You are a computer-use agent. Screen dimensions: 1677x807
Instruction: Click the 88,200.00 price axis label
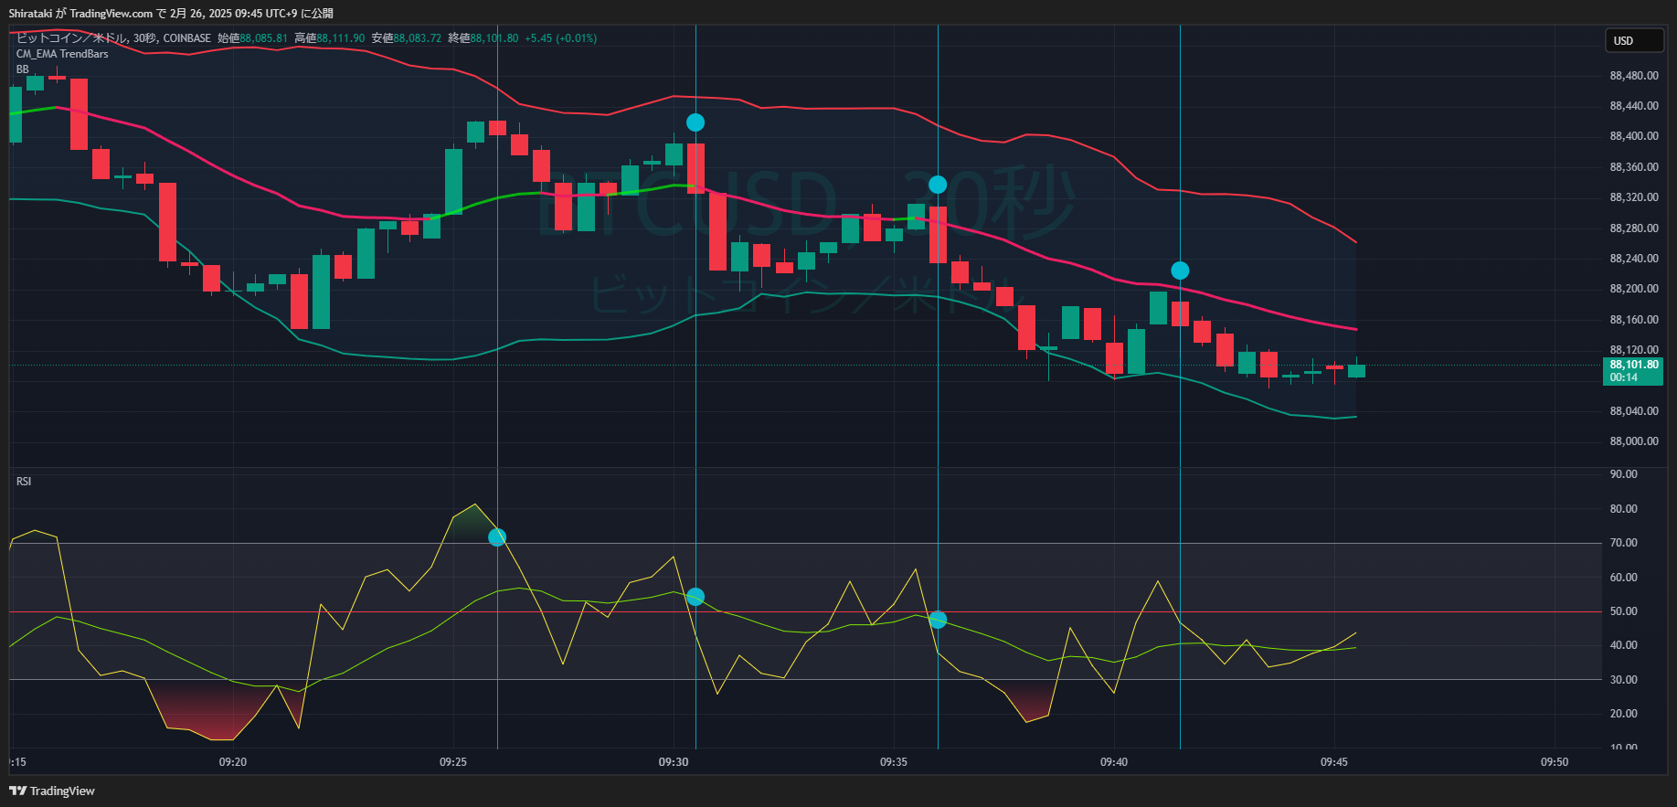pos(1634,289)
